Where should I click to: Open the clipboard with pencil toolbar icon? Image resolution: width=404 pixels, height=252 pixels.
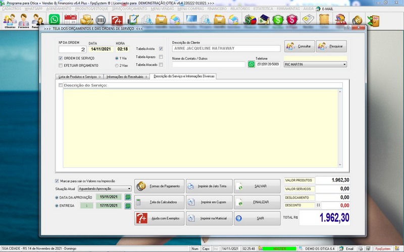coord(133,20)
